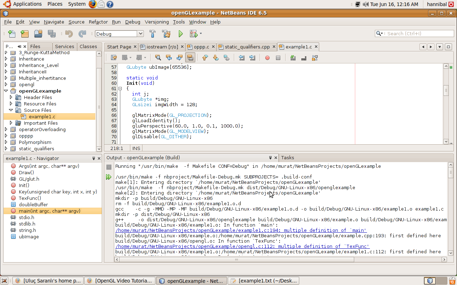Click the Save All toolbar icon
Screen dimensions: 457x285
pos(52,33)
